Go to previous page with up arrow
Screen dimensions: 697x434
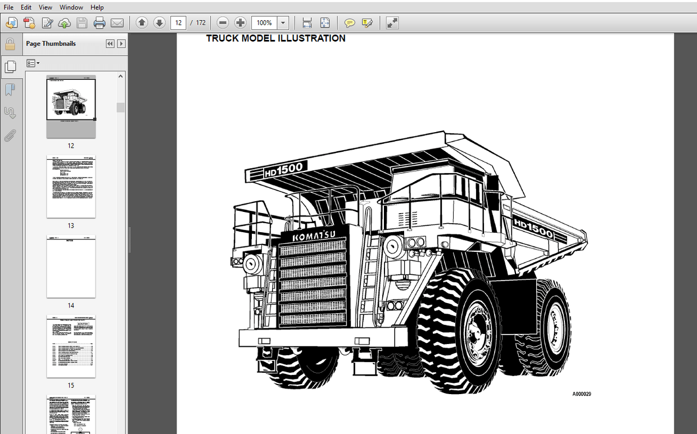tap(142, 23)
